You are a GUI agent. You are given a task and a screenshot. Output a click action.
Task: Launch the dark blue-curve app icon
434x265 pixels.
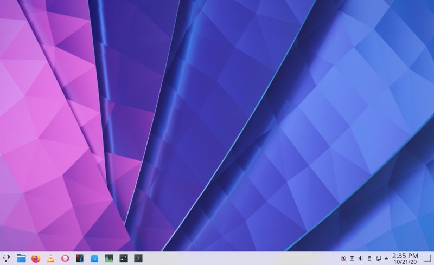coord(80,258)
